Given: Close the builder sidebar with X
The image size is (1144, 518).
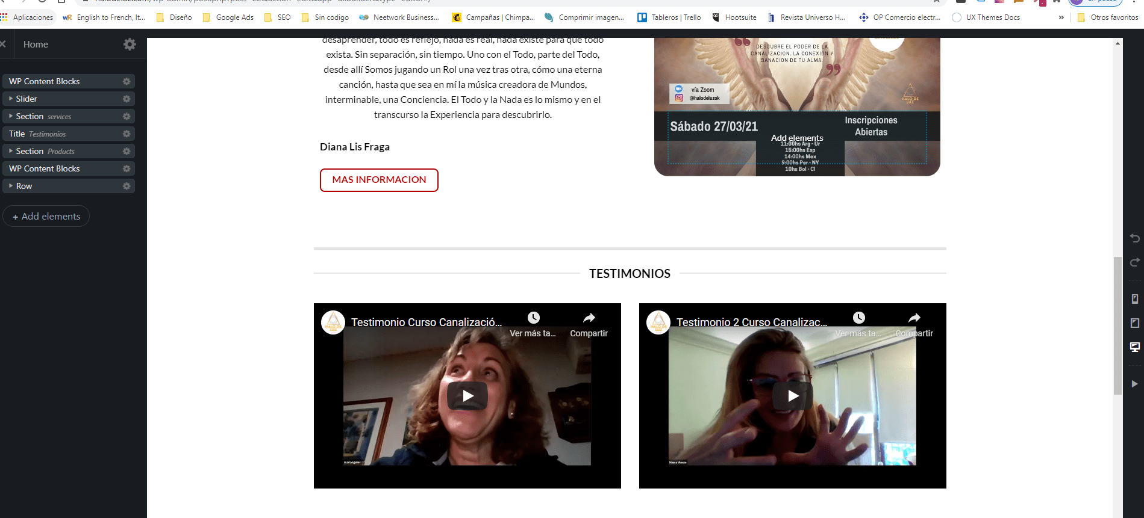Looking at the screenshot, I should click(3, 45).
